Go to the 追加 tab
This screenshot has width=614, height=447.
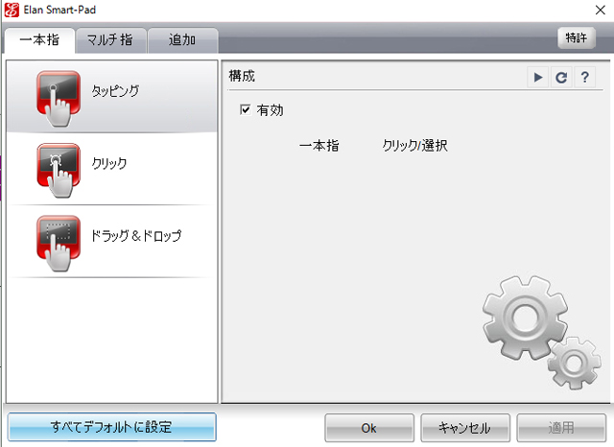[x=182, y=40]
